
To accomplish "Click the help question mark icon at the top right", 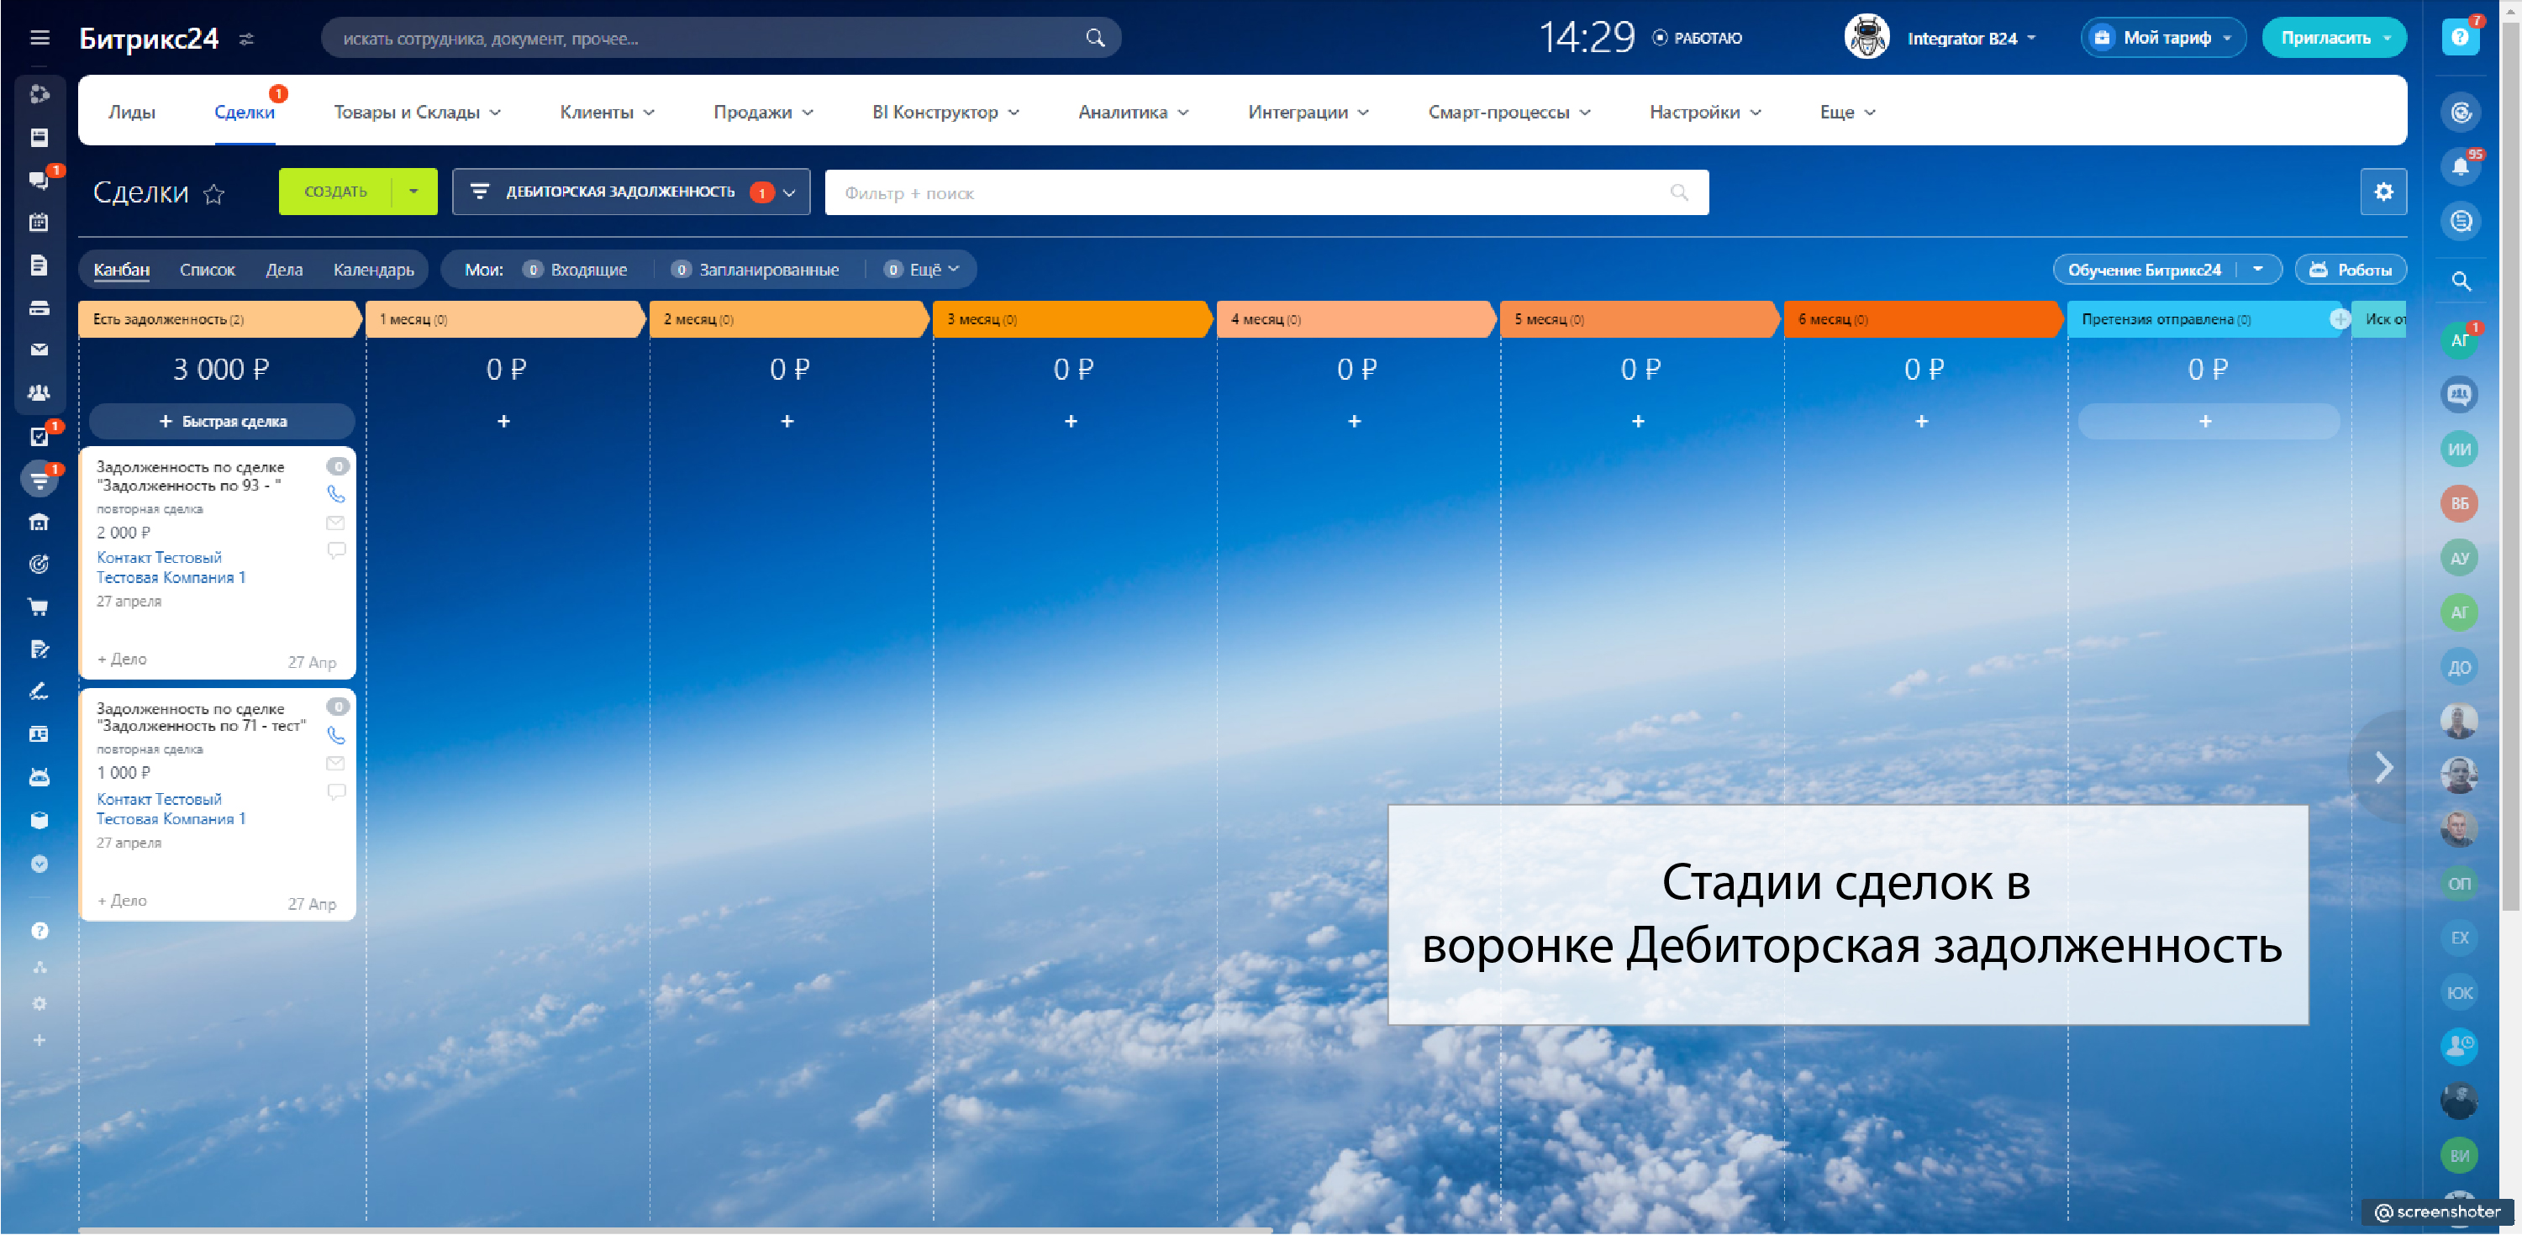I will tap(2459, 38).
